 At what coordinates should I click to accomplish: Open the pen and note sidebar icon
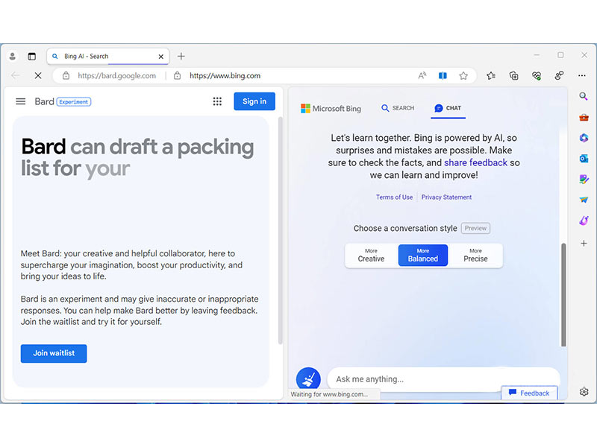click(584, 179)
